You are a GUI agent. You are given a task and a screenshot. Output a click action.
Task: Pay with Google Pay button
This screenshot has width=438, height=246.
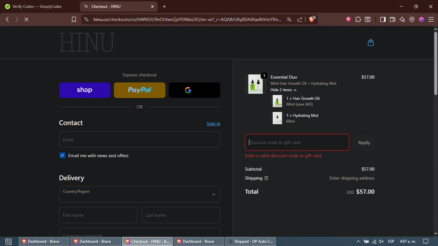pyautogui.click(x=194, y=90)
